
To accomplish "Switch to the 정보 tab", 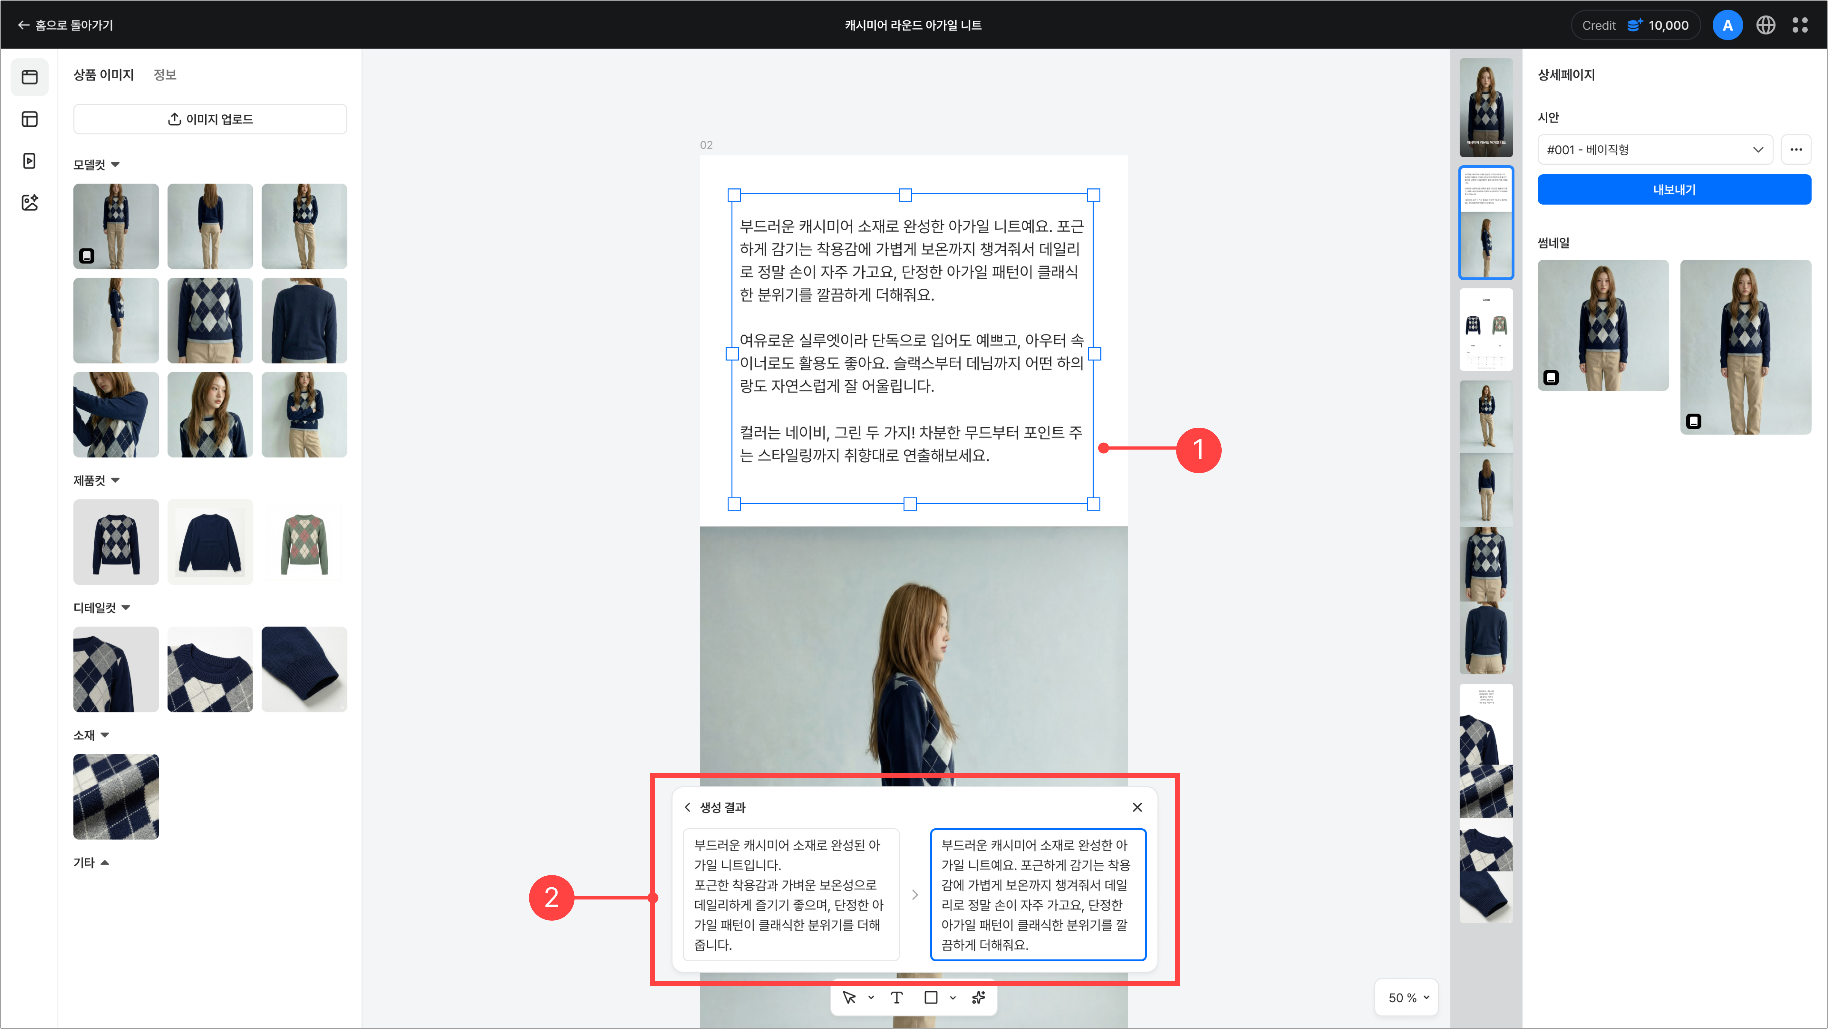I will (165, 75).
